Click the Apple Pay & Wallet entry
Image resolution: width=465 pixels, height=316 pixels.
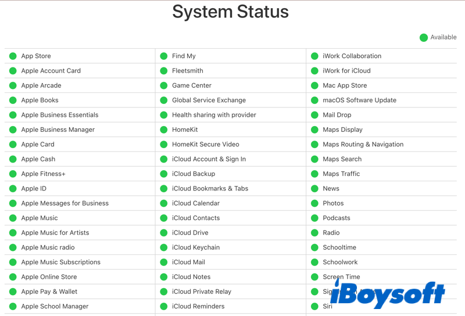click(x=49, y=292)
